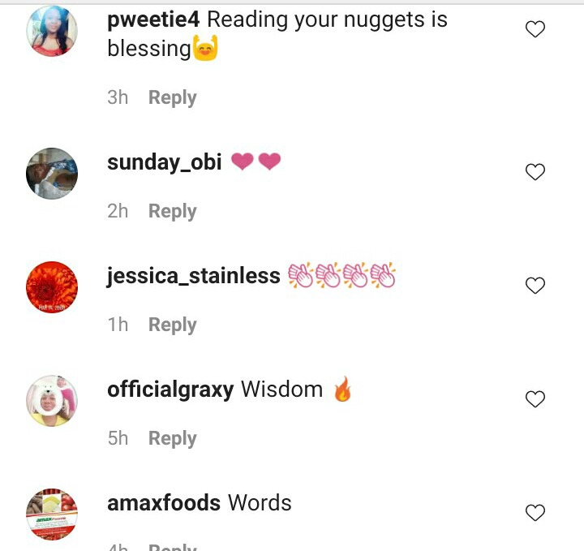Open officialgraxy's profile avatar
The image size is (584, 551).
[52, 401]
